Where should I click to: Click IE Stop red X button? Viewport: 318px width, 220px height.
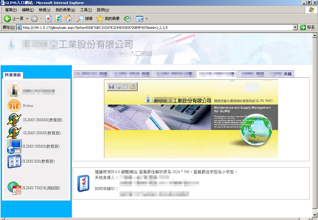[x=48, y=19]
